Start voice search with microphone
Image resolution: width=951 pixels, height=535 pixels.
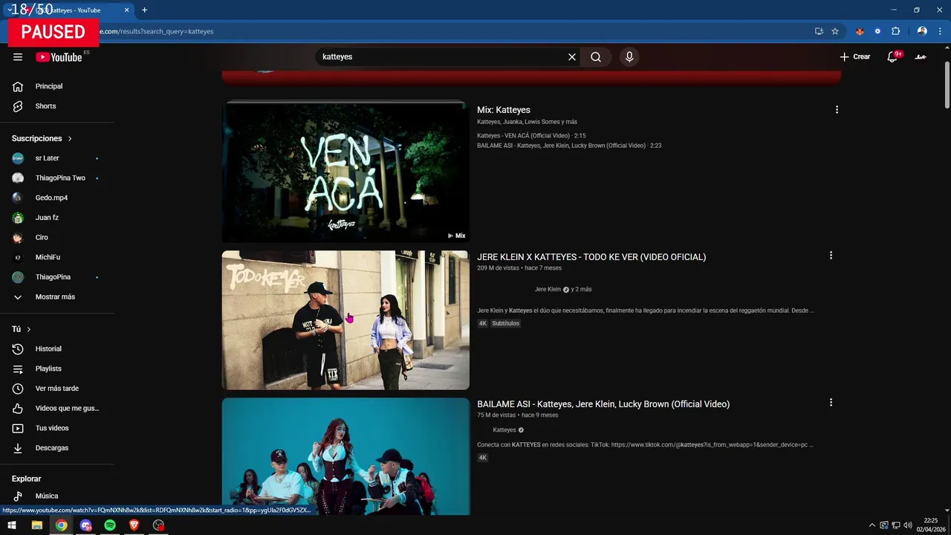click(x=629, y=57)
